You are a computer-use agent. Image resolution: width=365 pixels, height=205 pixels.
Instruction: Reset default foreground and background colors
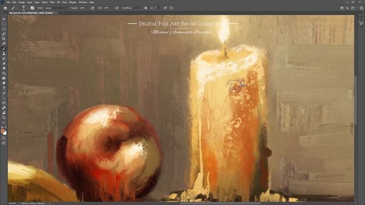coord(2,128)
